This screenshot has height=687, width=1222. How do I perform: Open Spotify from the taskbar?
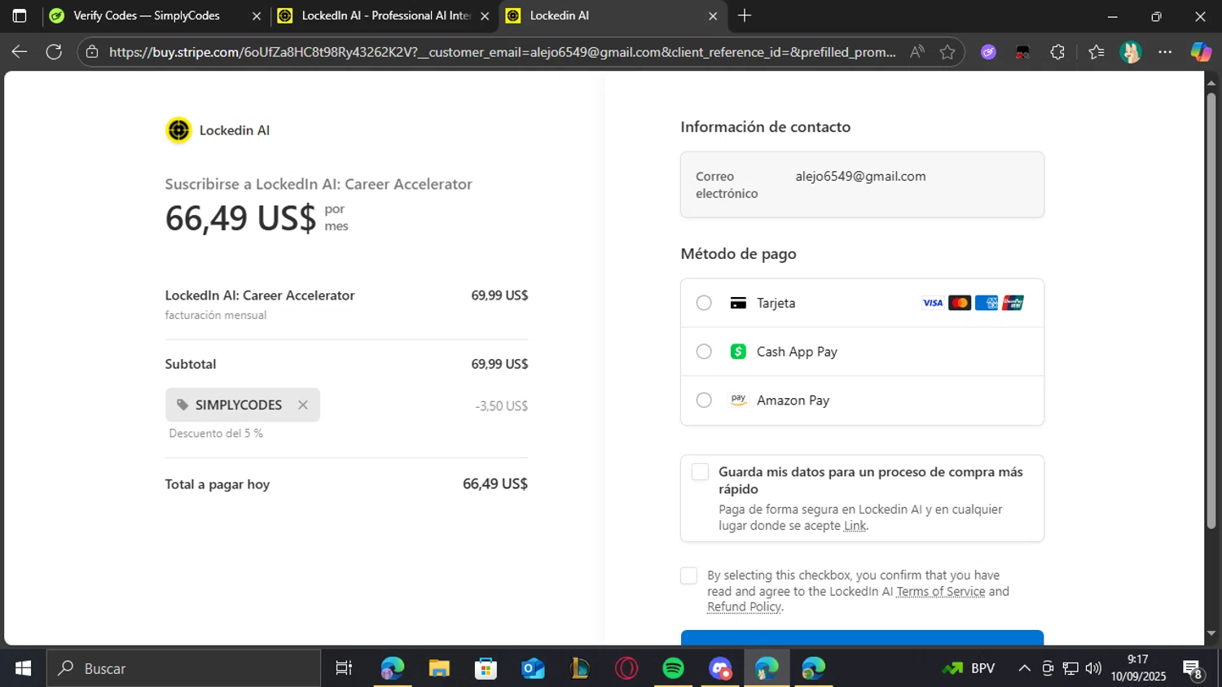tap(674, 668)
